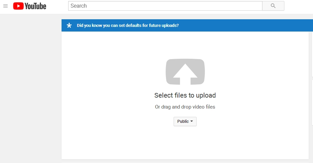Screen dimensions: 313x163
Task: Open the hamburger guide menu
Action: pos(5,6)
